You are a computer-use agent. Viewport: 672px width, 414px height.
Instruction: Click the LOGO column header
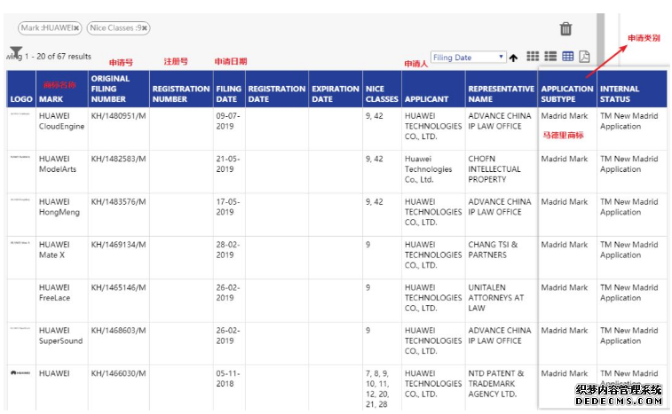(x=21, y=99)
